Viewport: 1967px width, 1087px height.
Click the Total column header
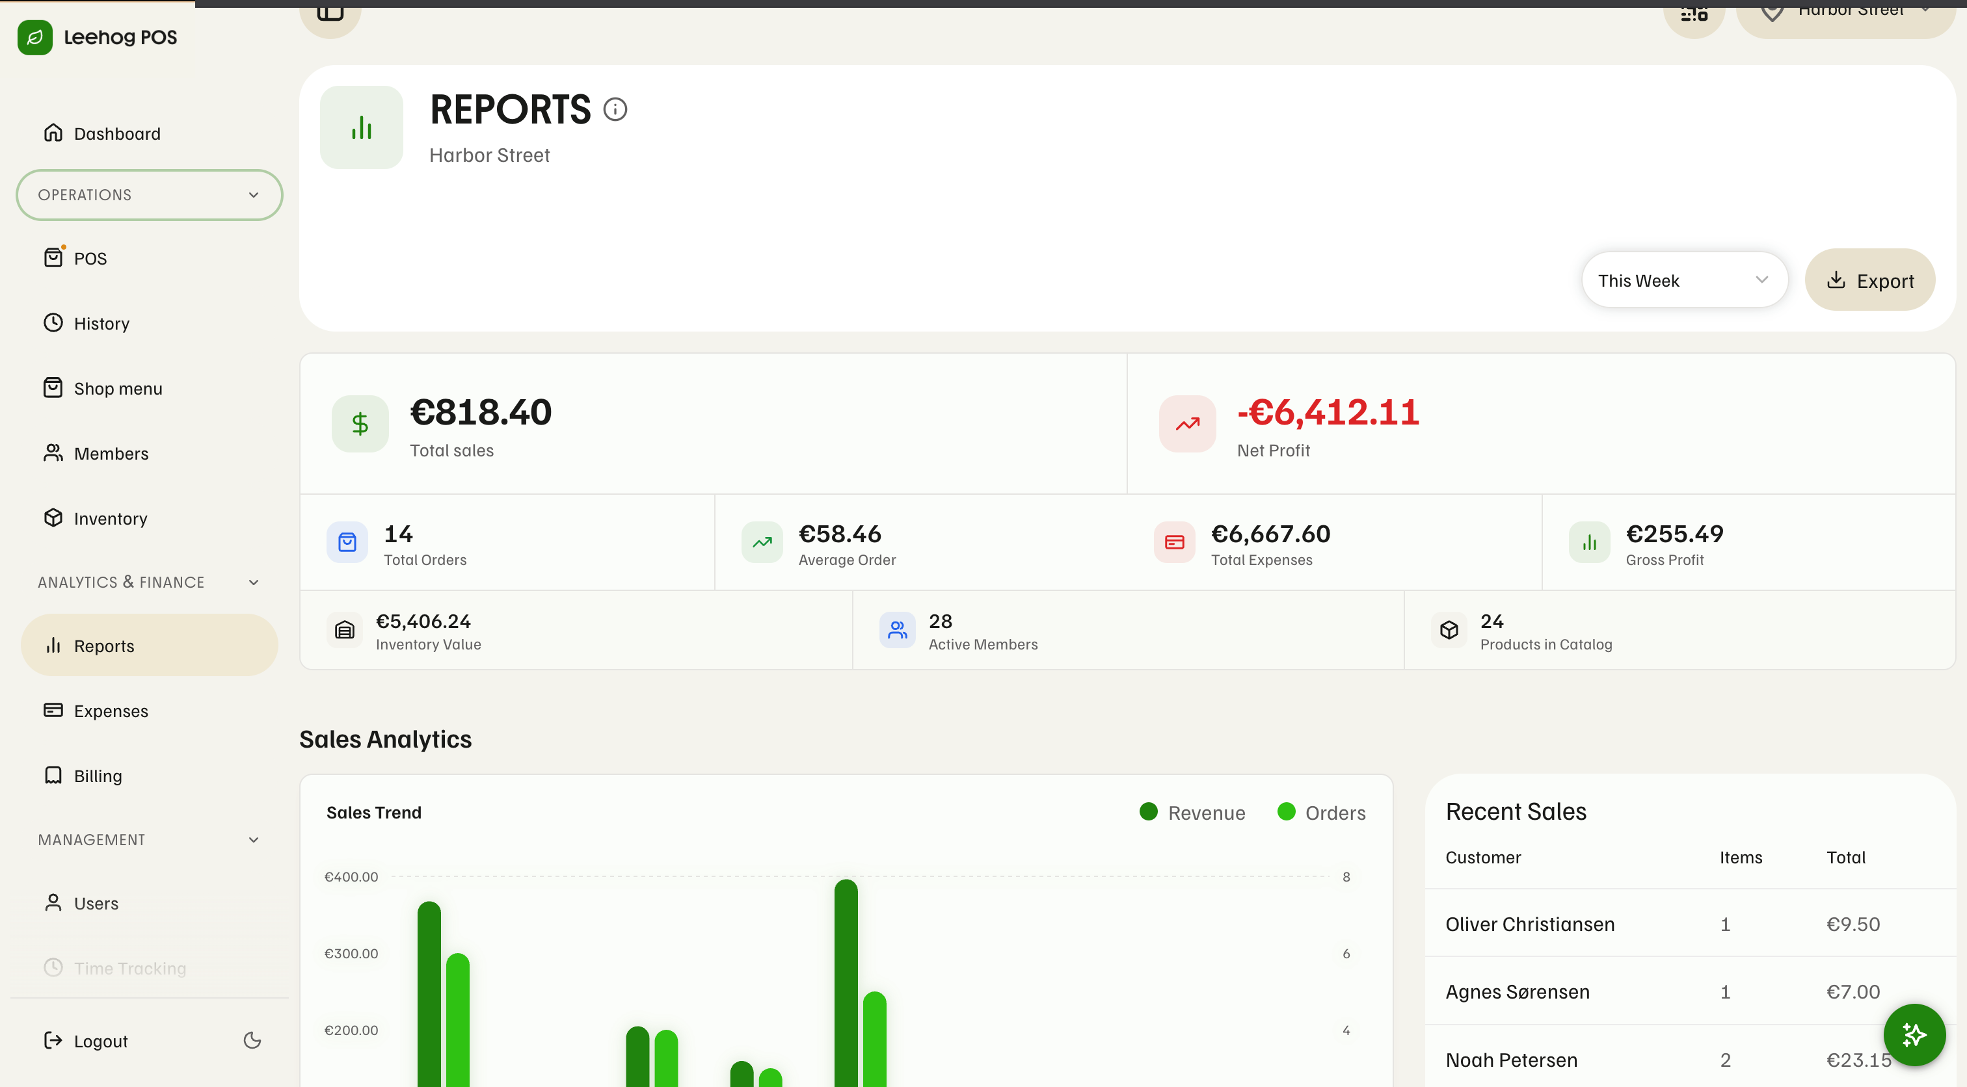[x=1845, y=858]
